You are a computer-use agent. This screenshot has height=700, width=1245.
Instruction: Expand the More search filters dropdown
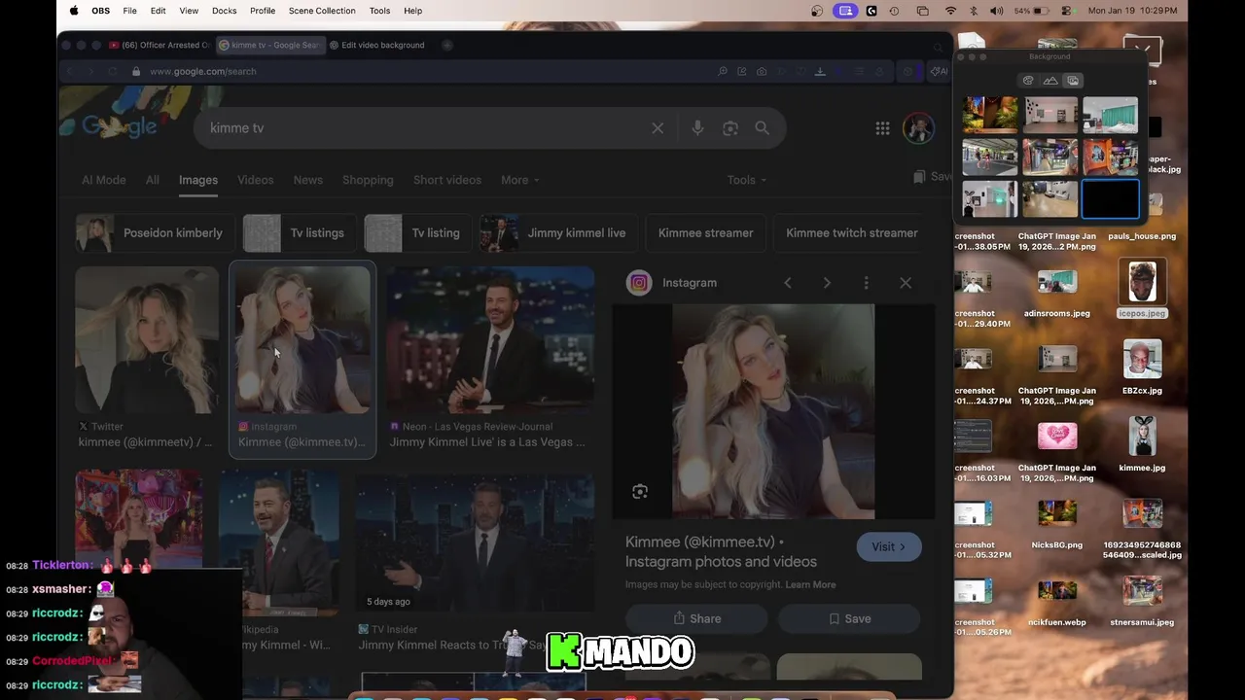coord(519,180)
